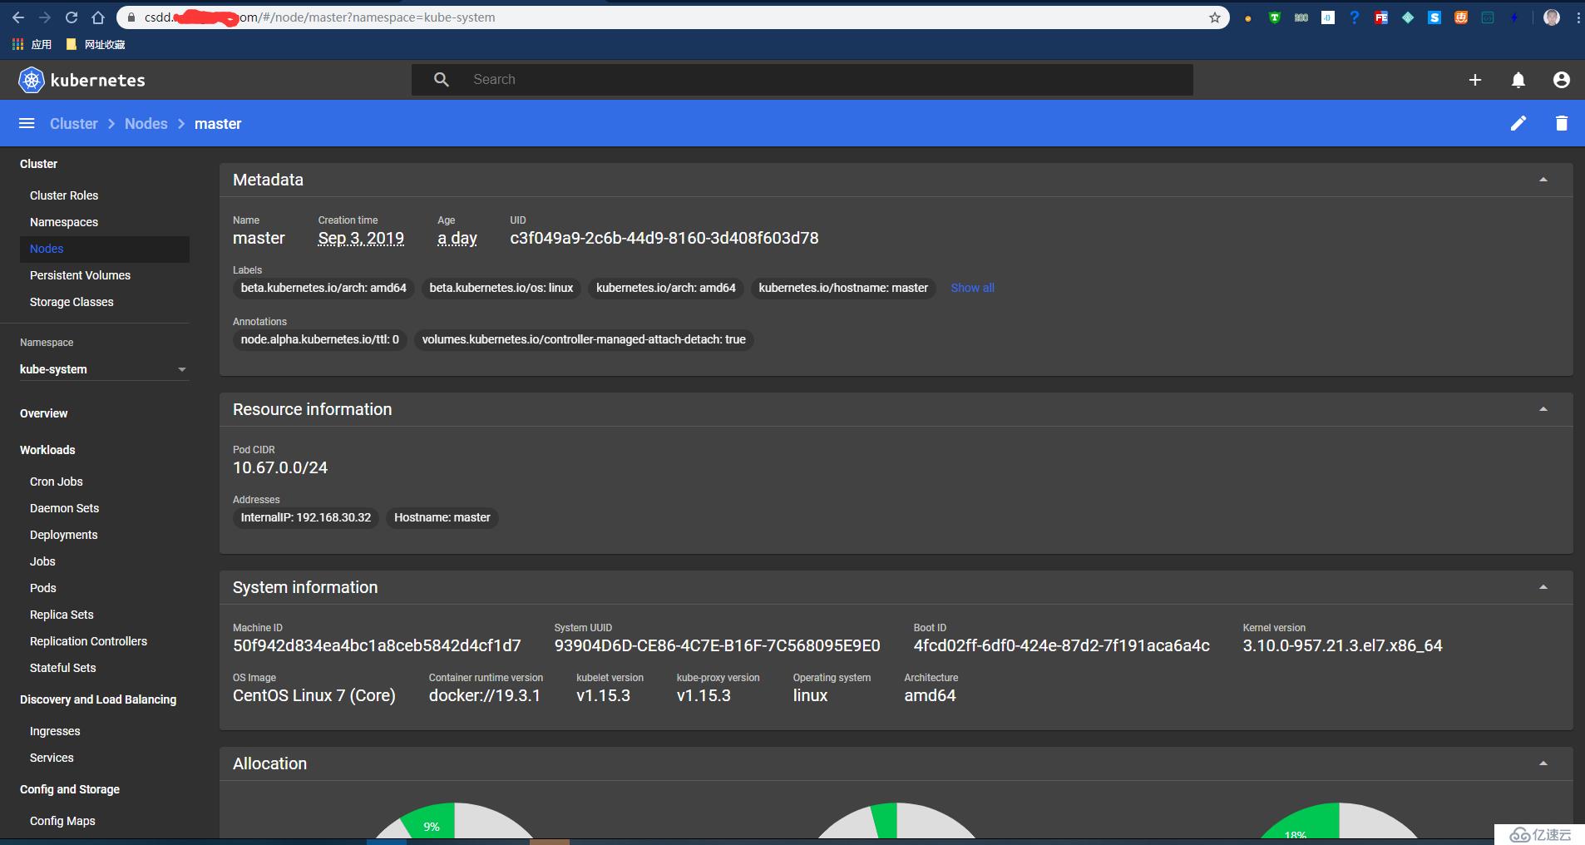This screenshot has height=845, width=1585.
Task: Click Discovery and Load Balancing heading
Action: tap(98, 699)
